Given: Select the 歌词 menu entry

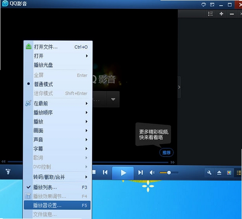Looking at the screenshot, I should (x=57, y=158).
